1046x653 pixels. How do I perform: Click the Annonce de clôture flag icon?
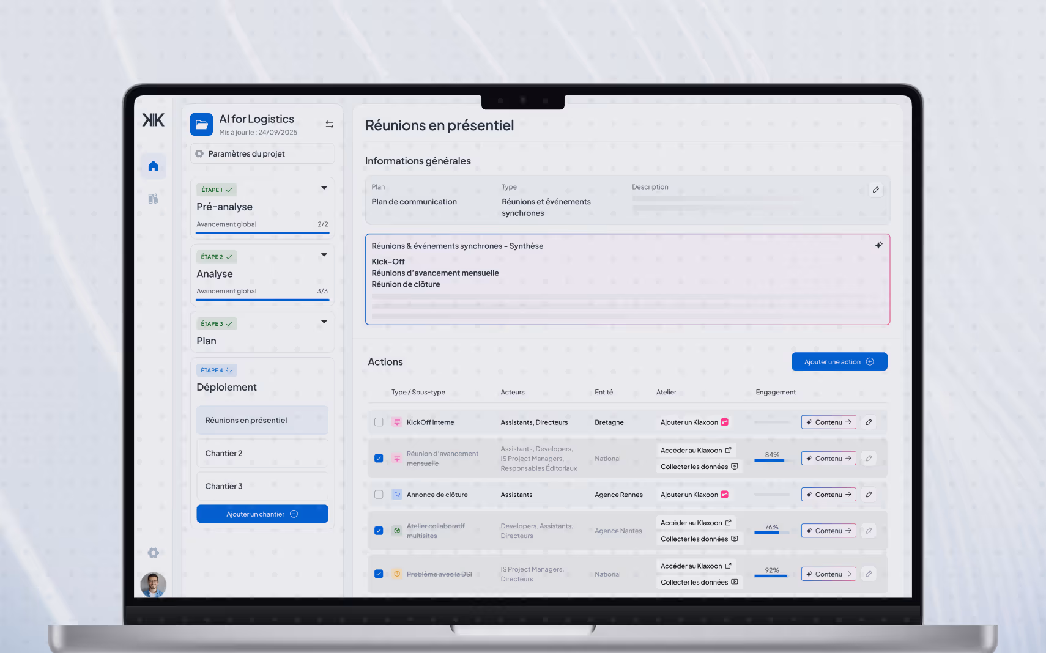coord(397,495)
